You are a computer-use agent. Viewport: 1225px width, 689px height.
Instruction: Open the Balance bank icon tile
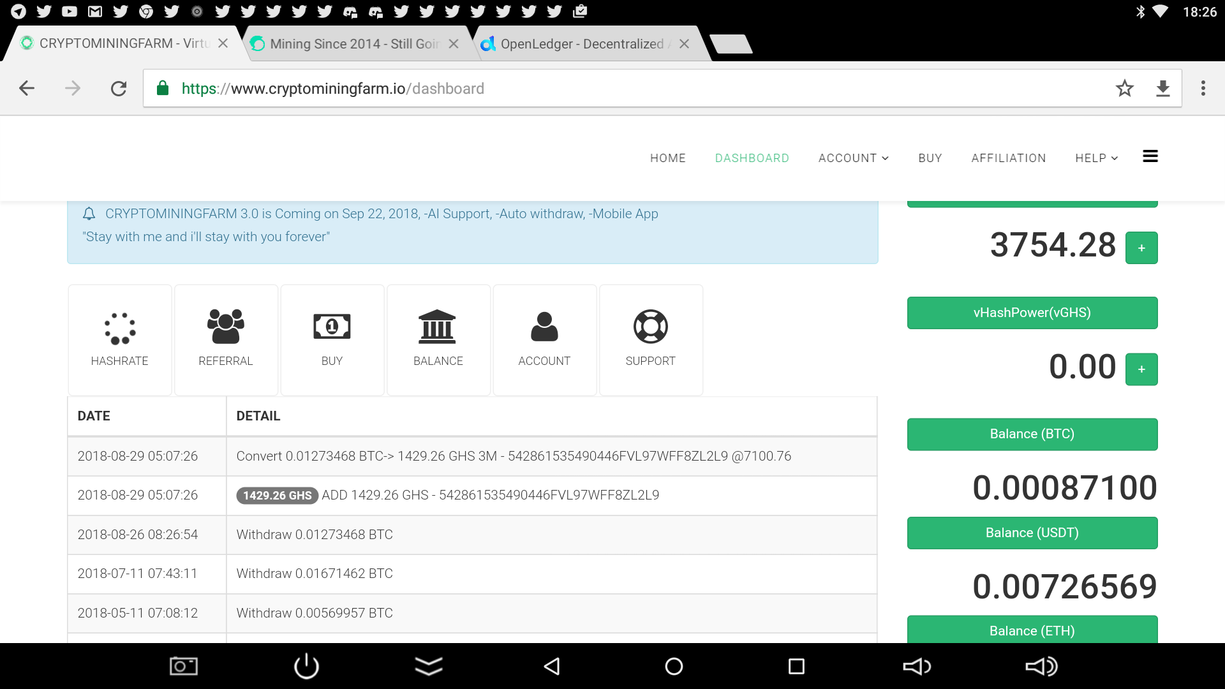coord(438,339)
